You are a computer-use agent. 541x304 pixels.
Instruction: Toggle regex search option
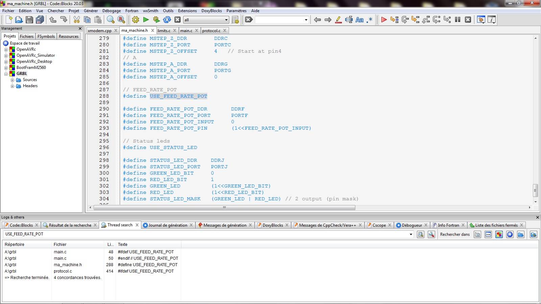coord(370,20)
